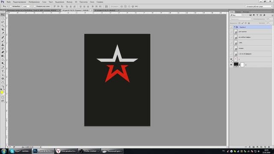
Task: Open the layer fill dropdown arrow
Action: pyautogui.click(x=271, y=23)
